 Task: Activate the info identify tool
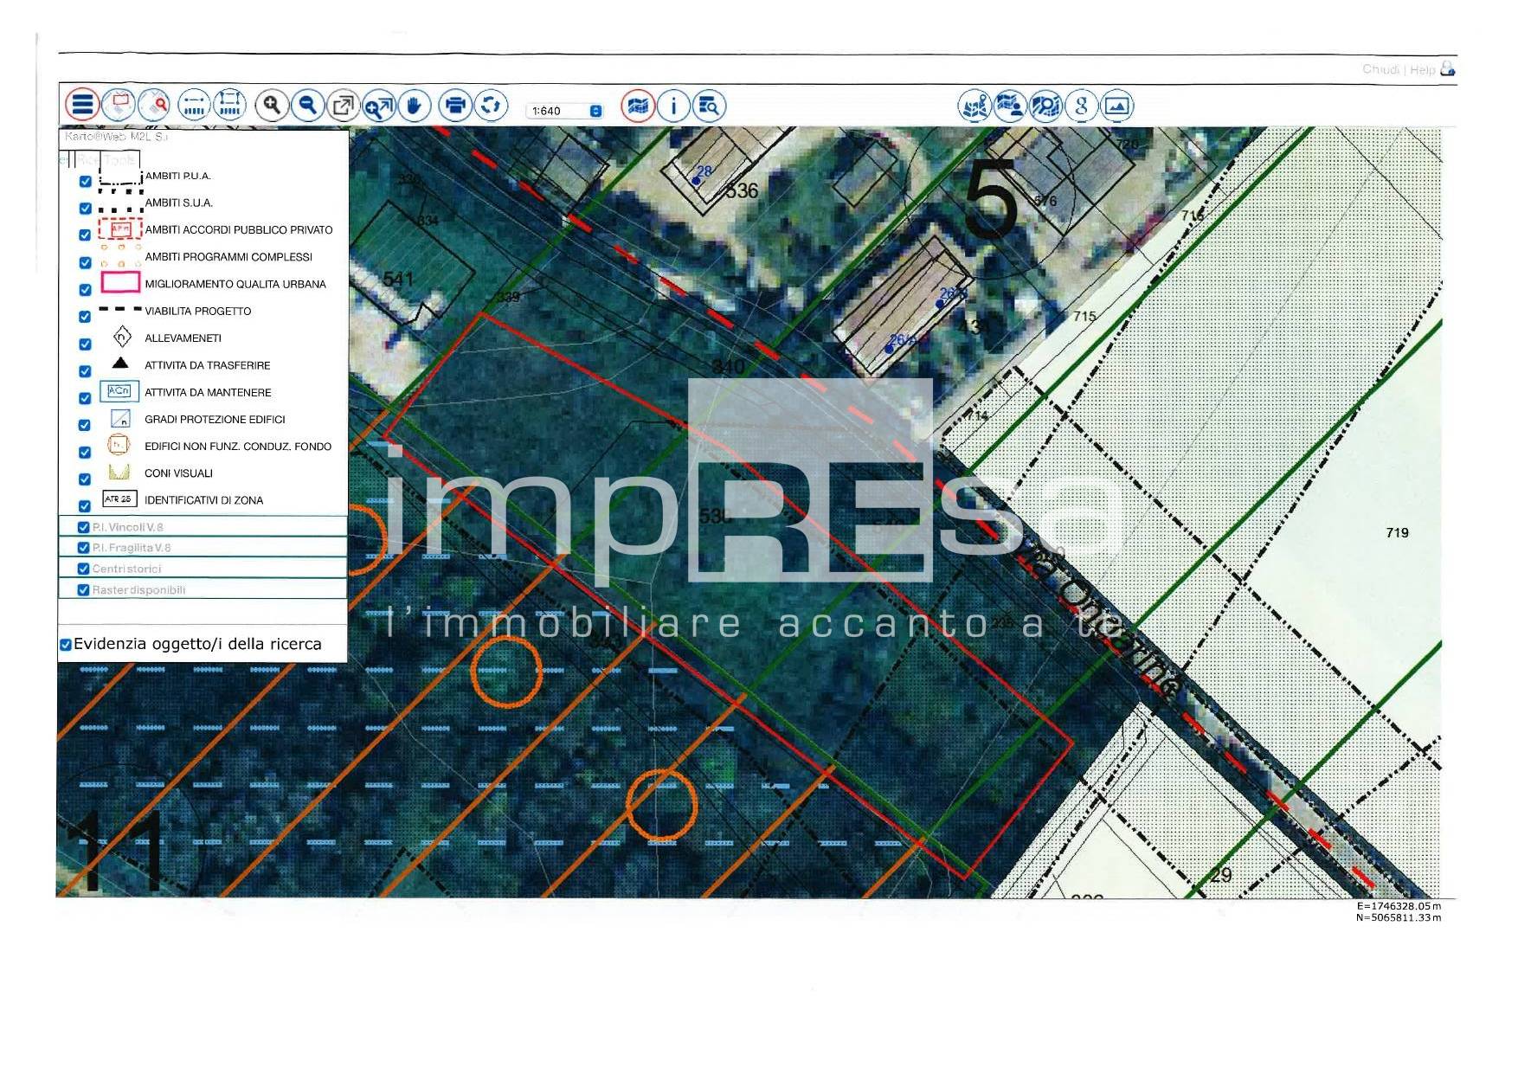coord(673,106)
